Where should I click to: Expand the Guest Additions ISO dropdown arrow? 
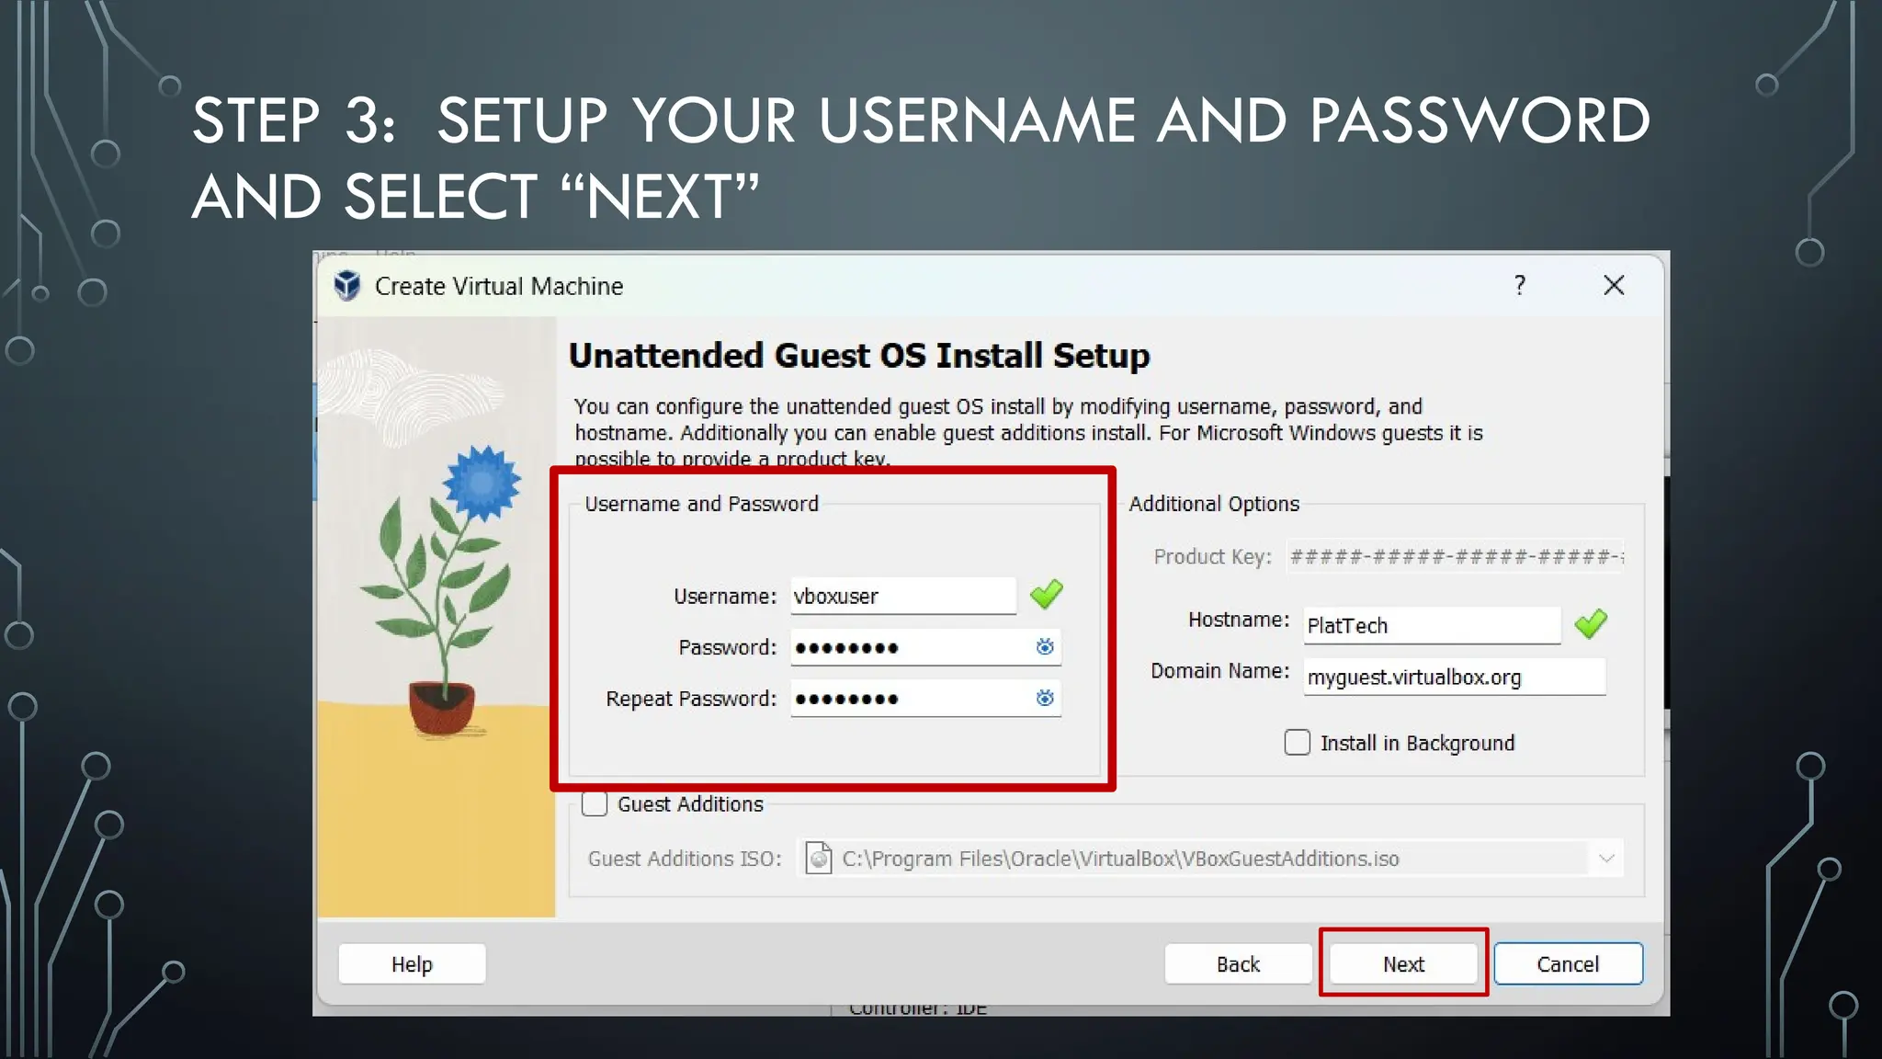click(x=1606, y=859)
